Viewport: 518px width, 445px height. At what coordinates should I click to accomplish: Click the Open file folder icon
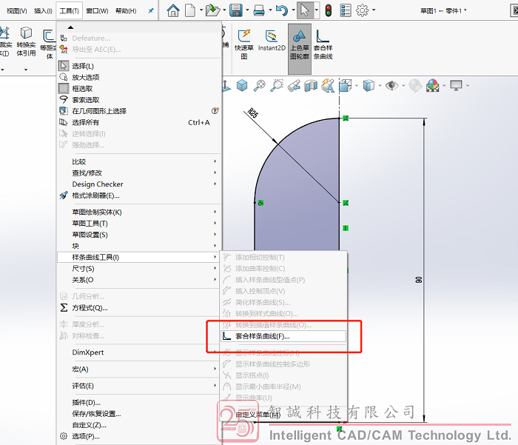point(212,10)
